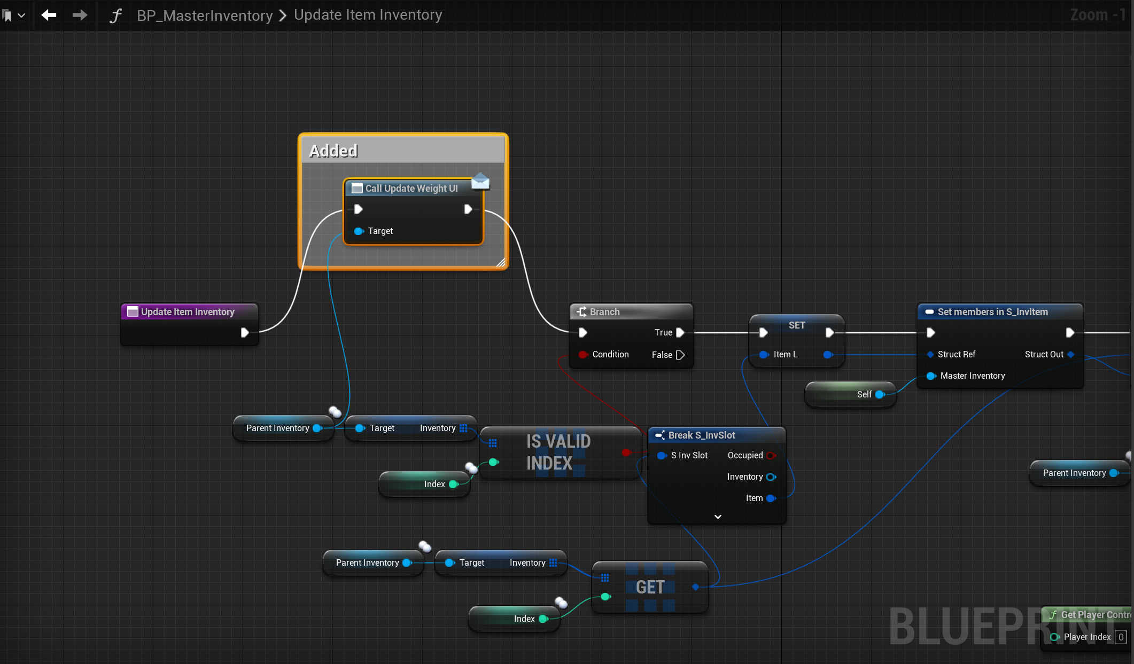The width and height of the screenshot is (1134, 664).
Task: Click the GET array node
Action: [x=650, y=587]
